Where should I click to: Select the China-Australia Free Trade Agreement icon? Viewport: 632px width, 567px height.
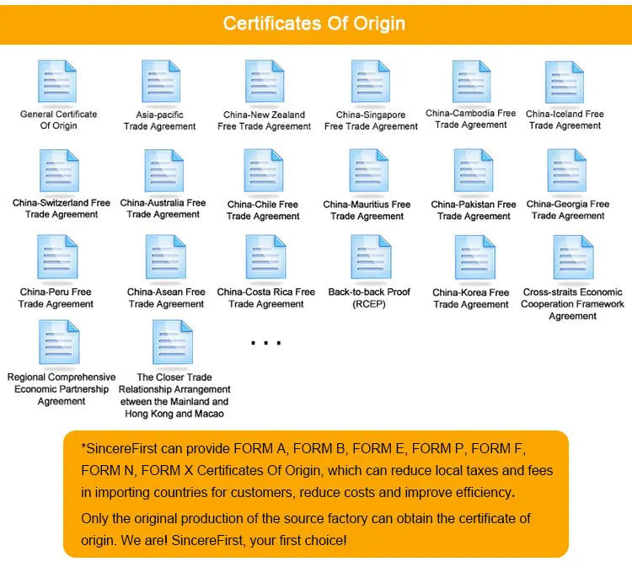tap(164, 170)
